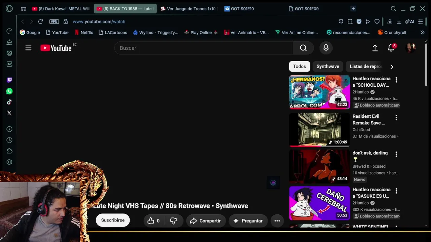Go to YouTube home via logo
This screenshot has height=242, width=431.
56,48
